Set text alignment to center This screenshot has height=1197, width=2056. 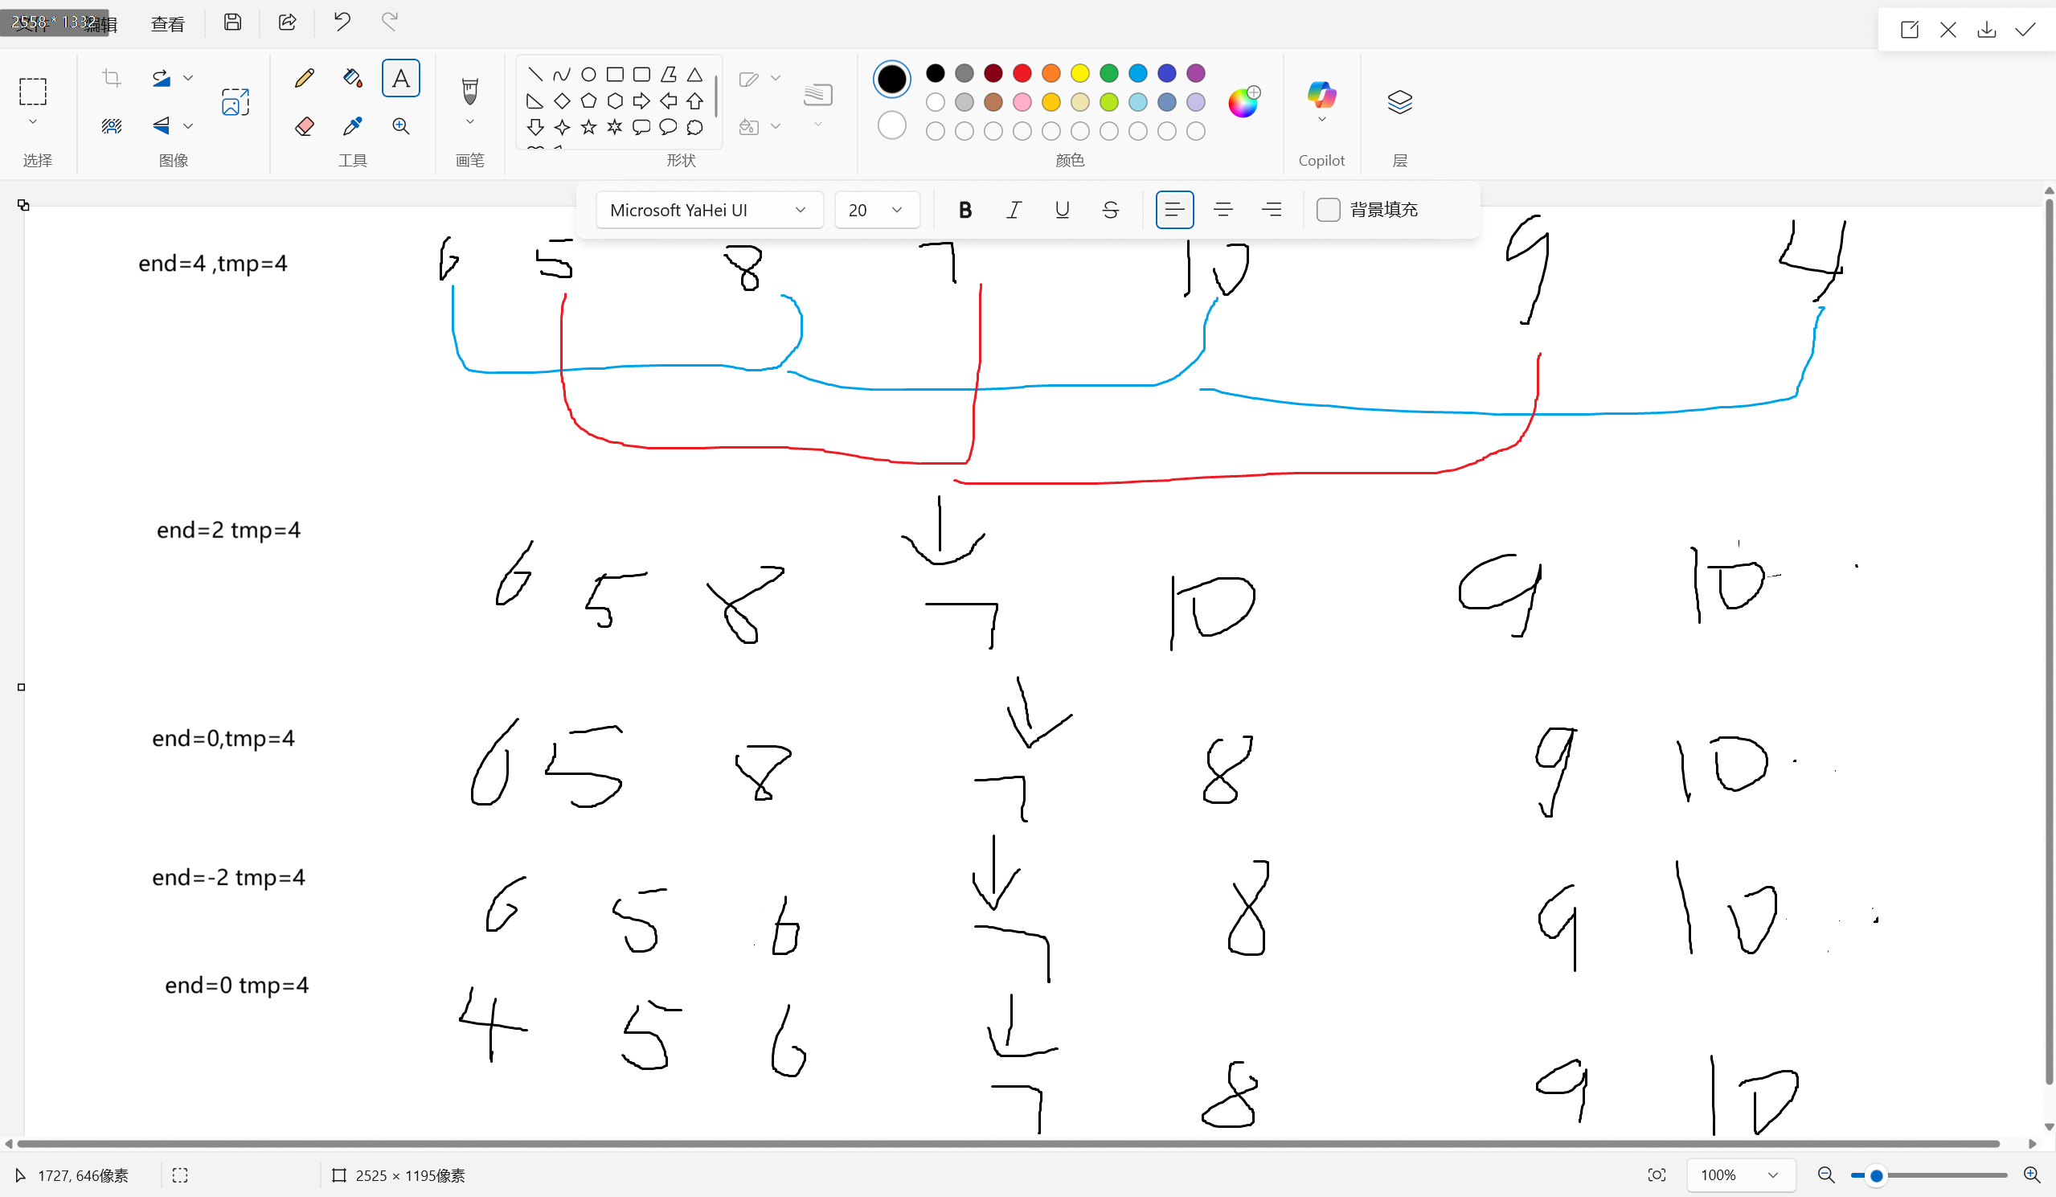tap(1223, 210)
